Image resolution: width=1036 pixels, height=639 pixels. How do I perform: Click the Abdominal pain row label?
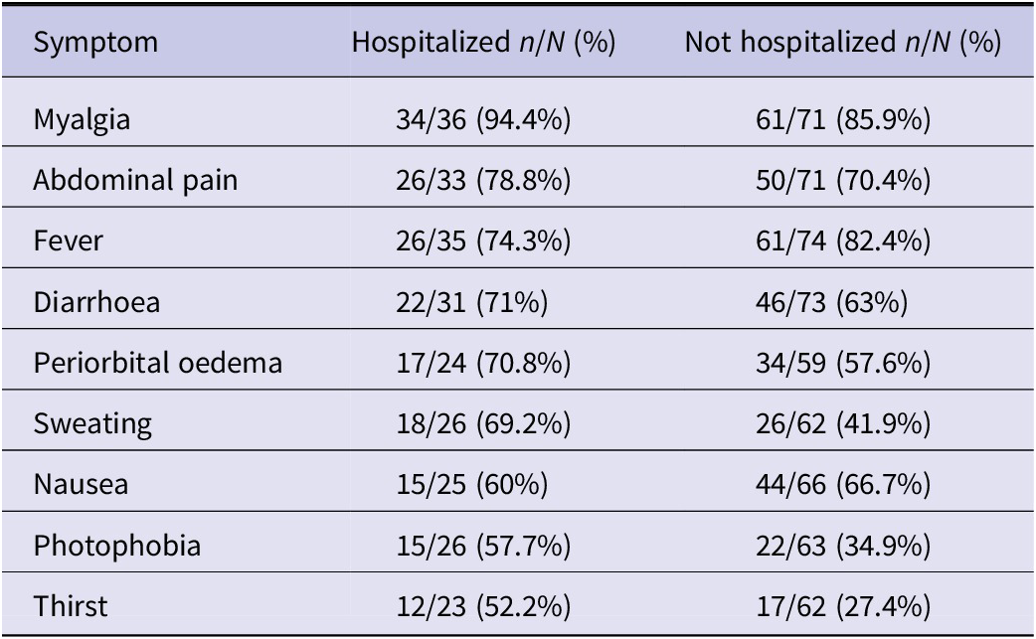tap(135, 180)
